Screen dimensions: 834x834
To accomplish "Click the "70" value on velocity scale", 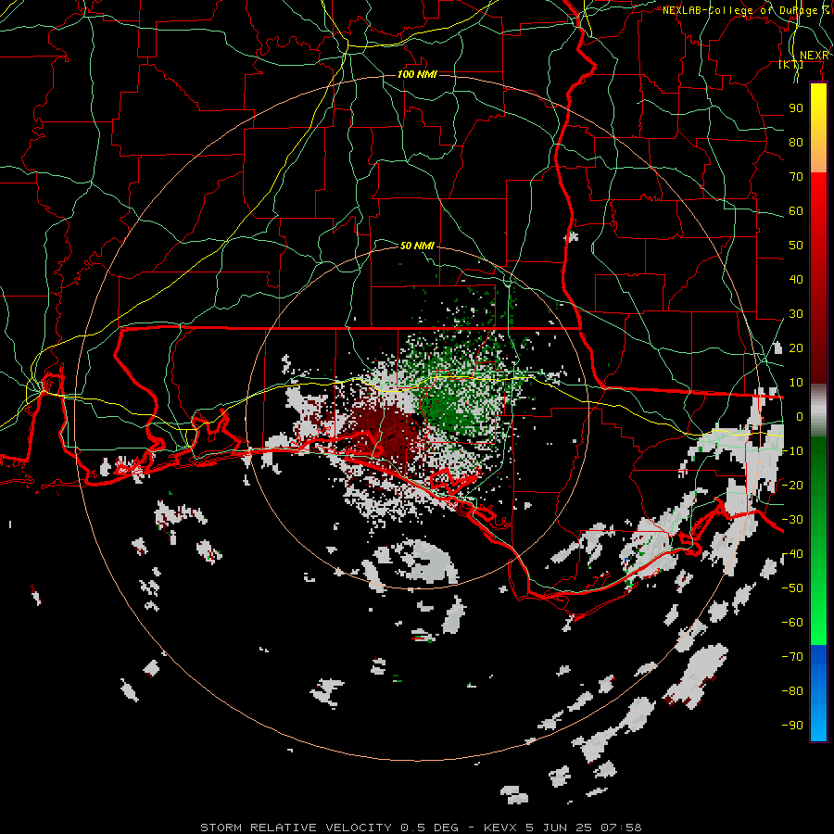I will (x=796, y=177).
